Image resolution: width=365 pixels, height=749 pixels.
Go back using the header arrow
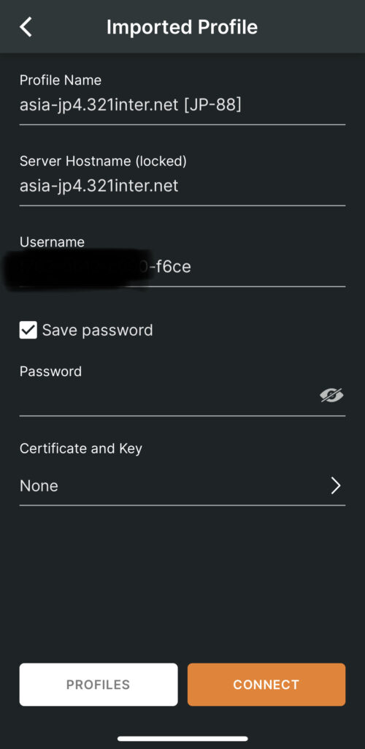26,27
